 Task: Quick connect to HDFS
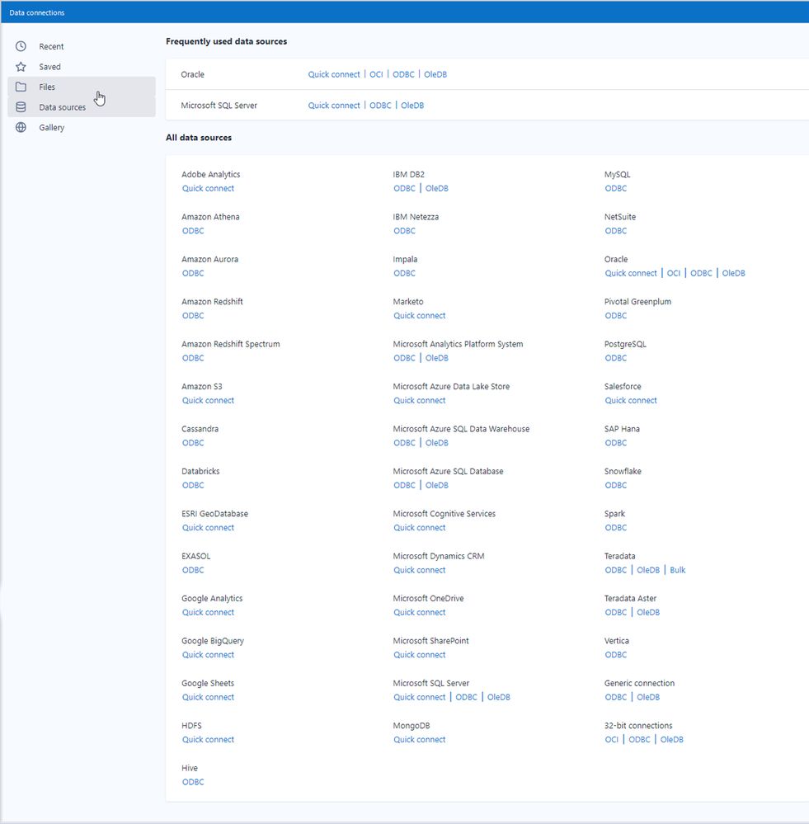[208, 740]
